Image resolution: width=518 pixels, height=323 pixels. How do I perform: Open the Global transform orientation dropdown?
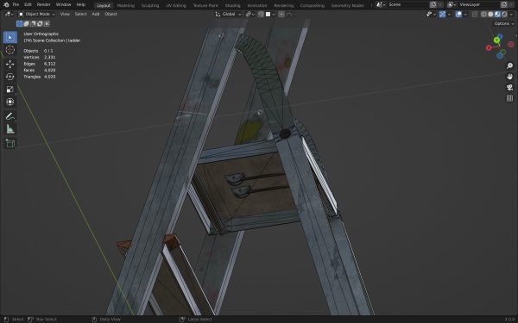click(x=228, y=14)
